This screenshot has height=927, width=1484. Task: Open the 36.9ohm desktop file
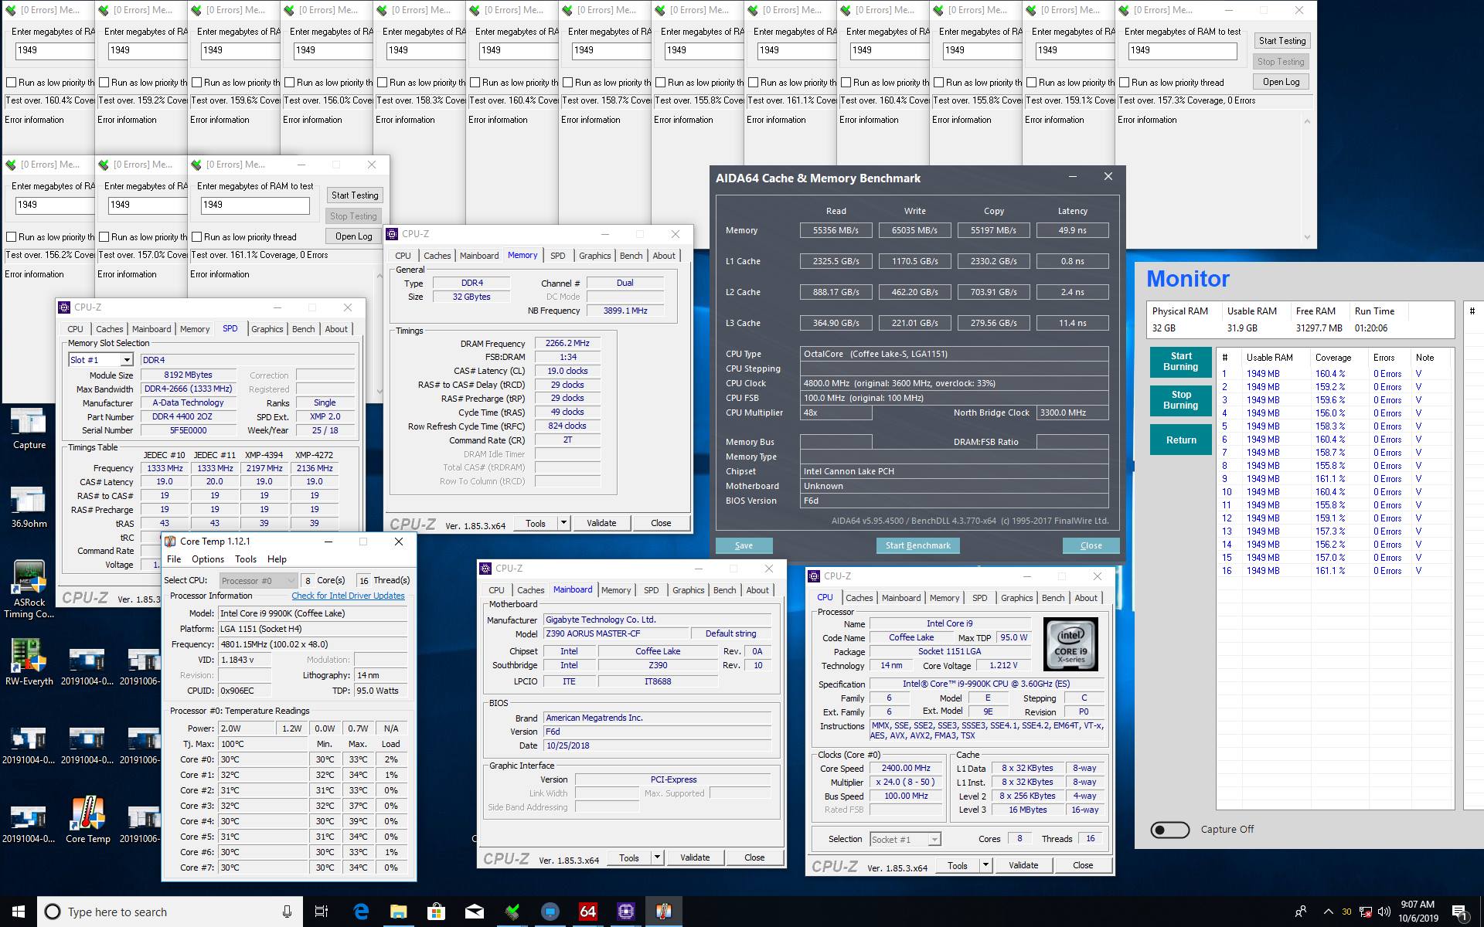(29, 508)
